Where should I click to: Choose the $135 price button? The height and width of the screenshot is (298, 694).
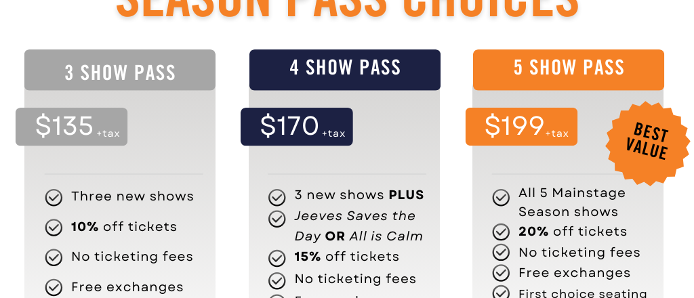71,127
